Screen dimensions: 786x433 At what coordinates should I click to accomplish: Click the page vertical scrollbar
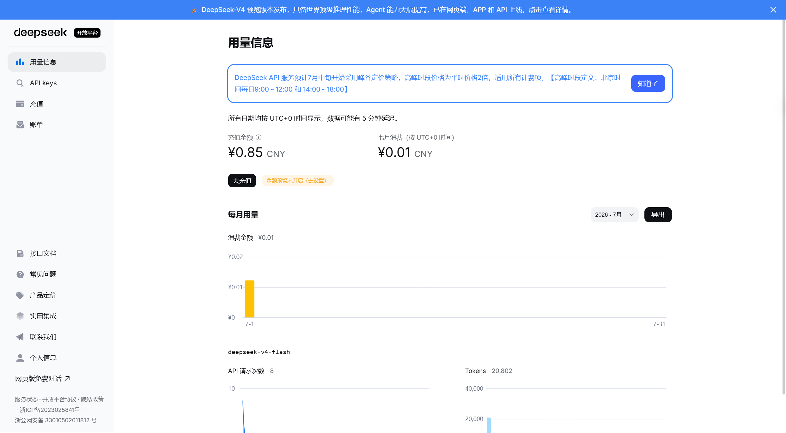783,207
